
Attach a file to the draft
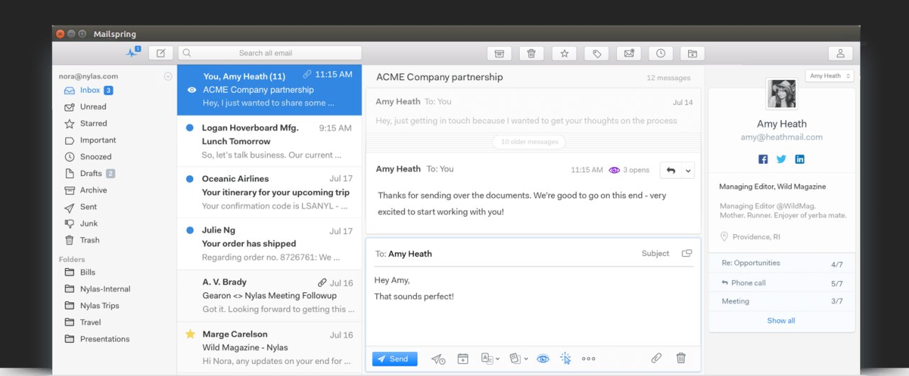point(656,358)
